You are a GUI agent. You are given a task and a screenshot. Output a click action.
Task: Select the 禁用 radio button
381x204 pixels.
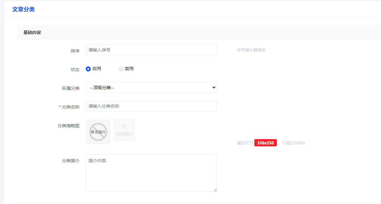(121, 69)
